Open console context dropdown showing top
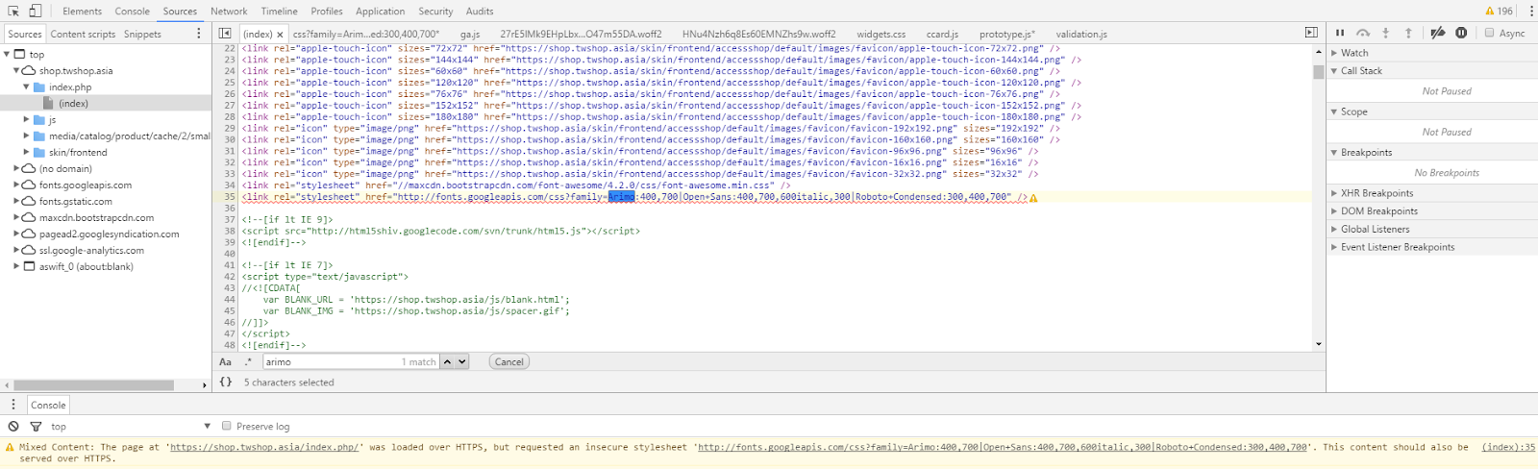Screen dimensions: 1538x469 [131, 426]
